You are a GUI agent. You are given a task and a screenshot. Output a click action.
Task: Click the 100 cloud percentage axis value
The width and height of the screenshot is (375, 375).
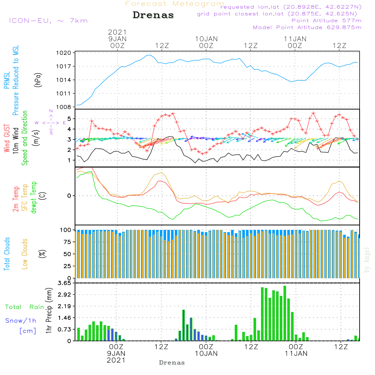(x=65, y=230)
